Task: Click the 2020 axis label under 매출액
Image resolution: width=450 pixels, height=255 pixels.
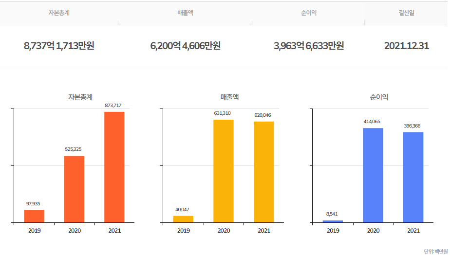Action: [224, 231]
